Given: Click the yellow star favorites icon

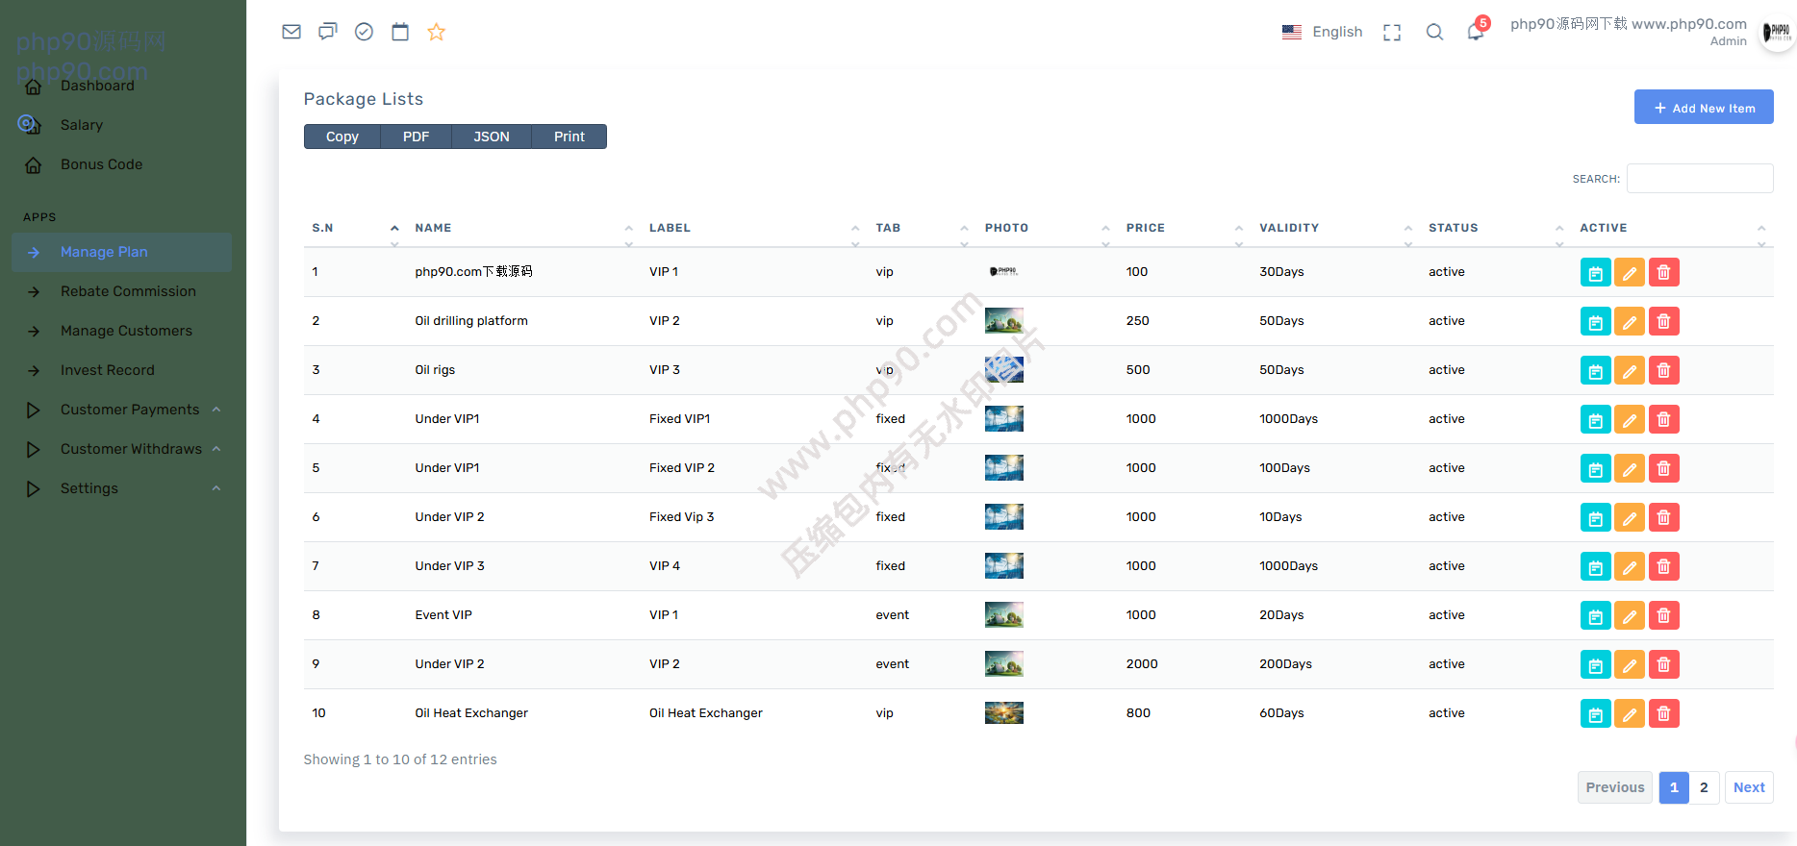Looking at the screenshot, I should pos(436,32).
